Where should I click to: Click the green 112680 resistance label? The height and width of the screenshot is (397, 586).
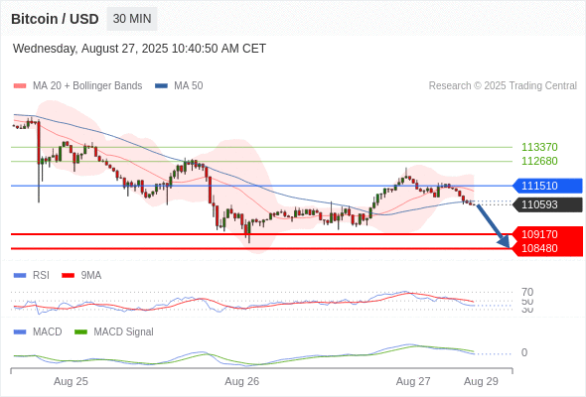539,161
